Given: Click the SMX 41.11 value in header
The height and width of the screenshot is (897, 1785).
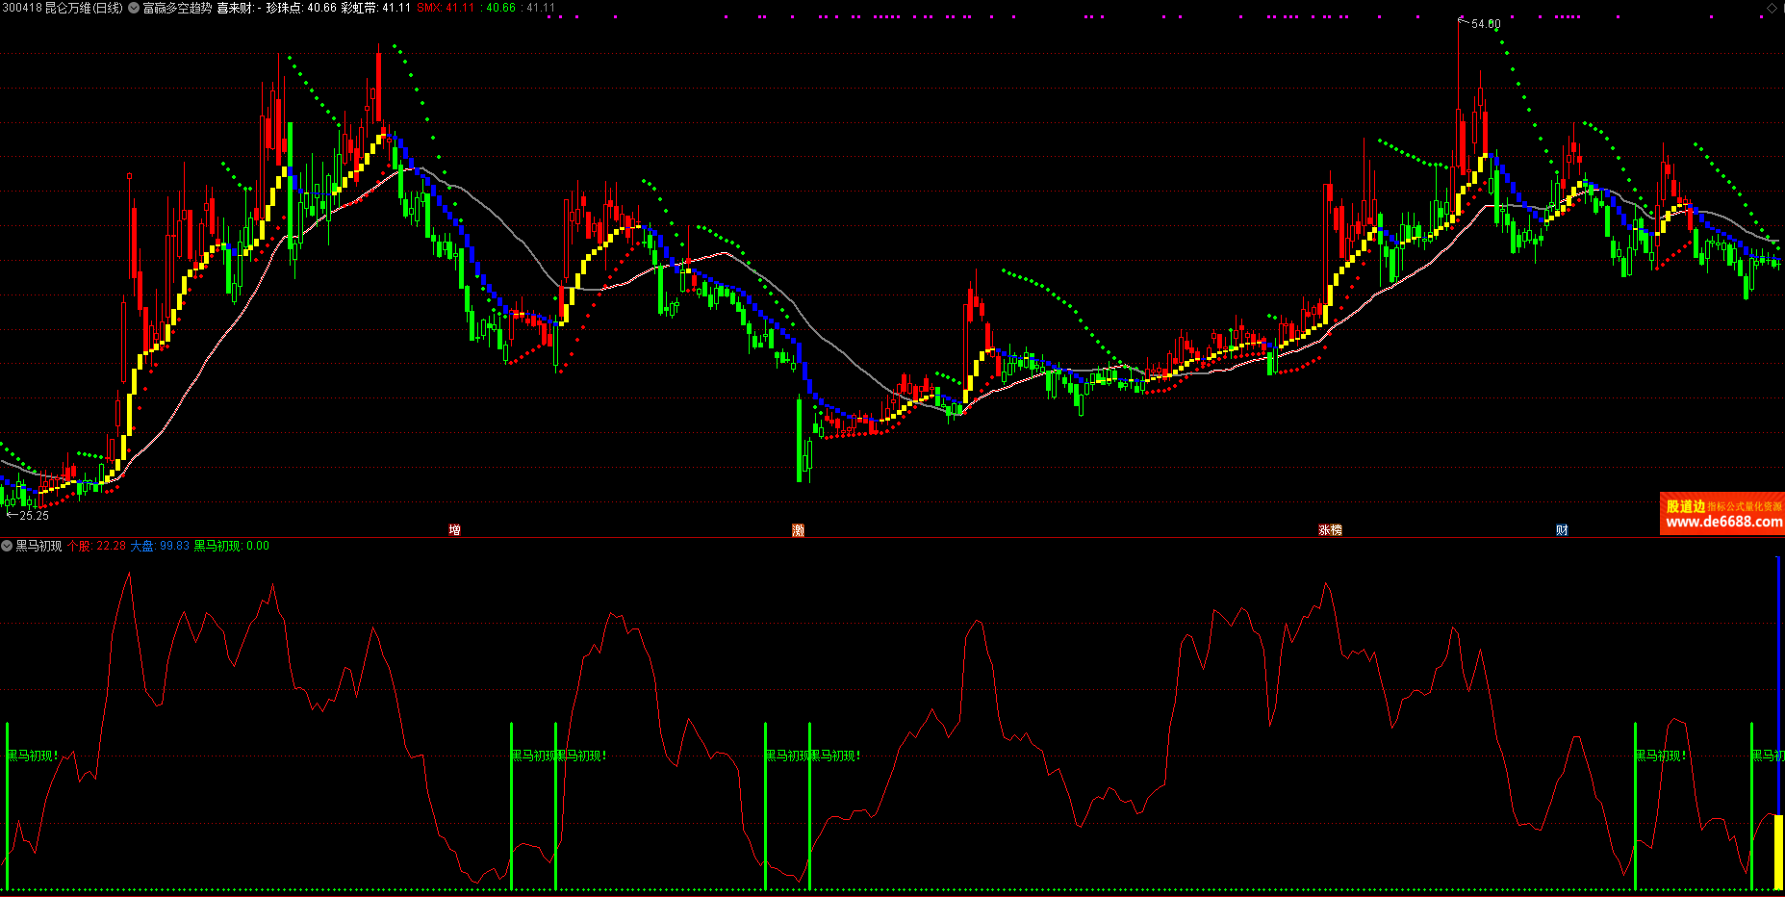Looking at the screenshot, I should (x=446, y=8).
